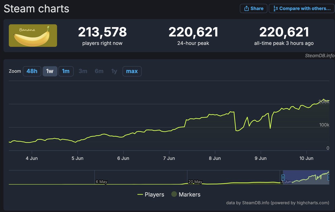Set zoom to 1m
This screenshot has width=335, height=212.
click(x=66, y=71)
